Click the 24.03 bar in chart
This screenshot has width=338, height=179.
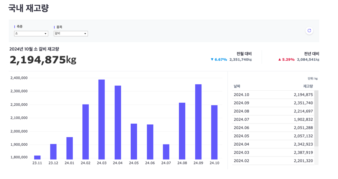[x=101, y=119]
